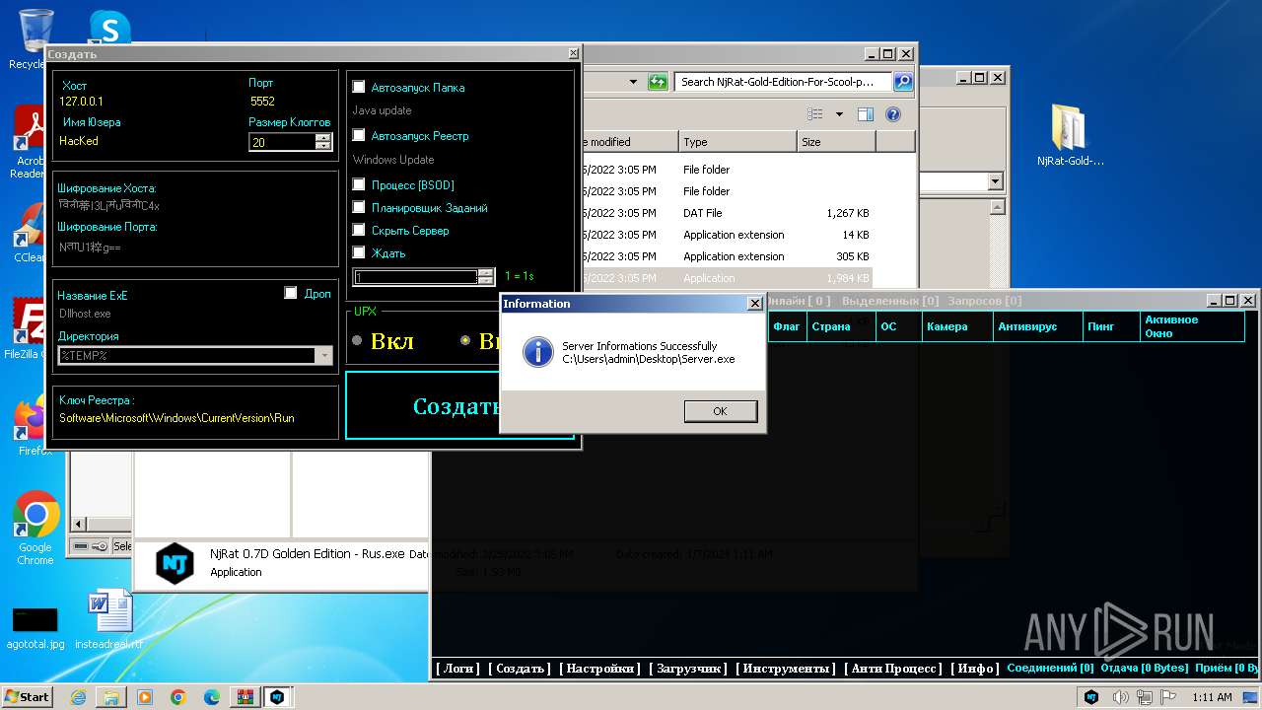Tick the Ждать checkbox
This screenshot has height=710, width=1262.
pyautogui.click(x=359, y=252)
